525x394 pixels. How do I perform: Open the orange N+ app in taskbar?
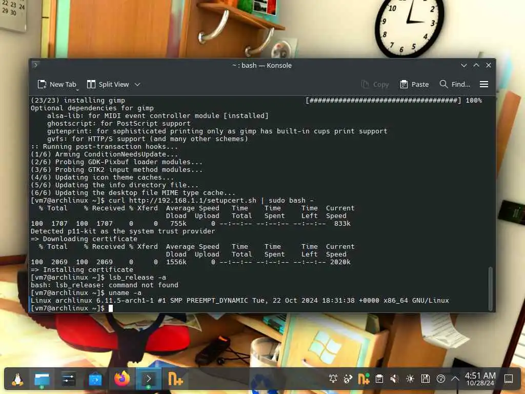[175, 379]
